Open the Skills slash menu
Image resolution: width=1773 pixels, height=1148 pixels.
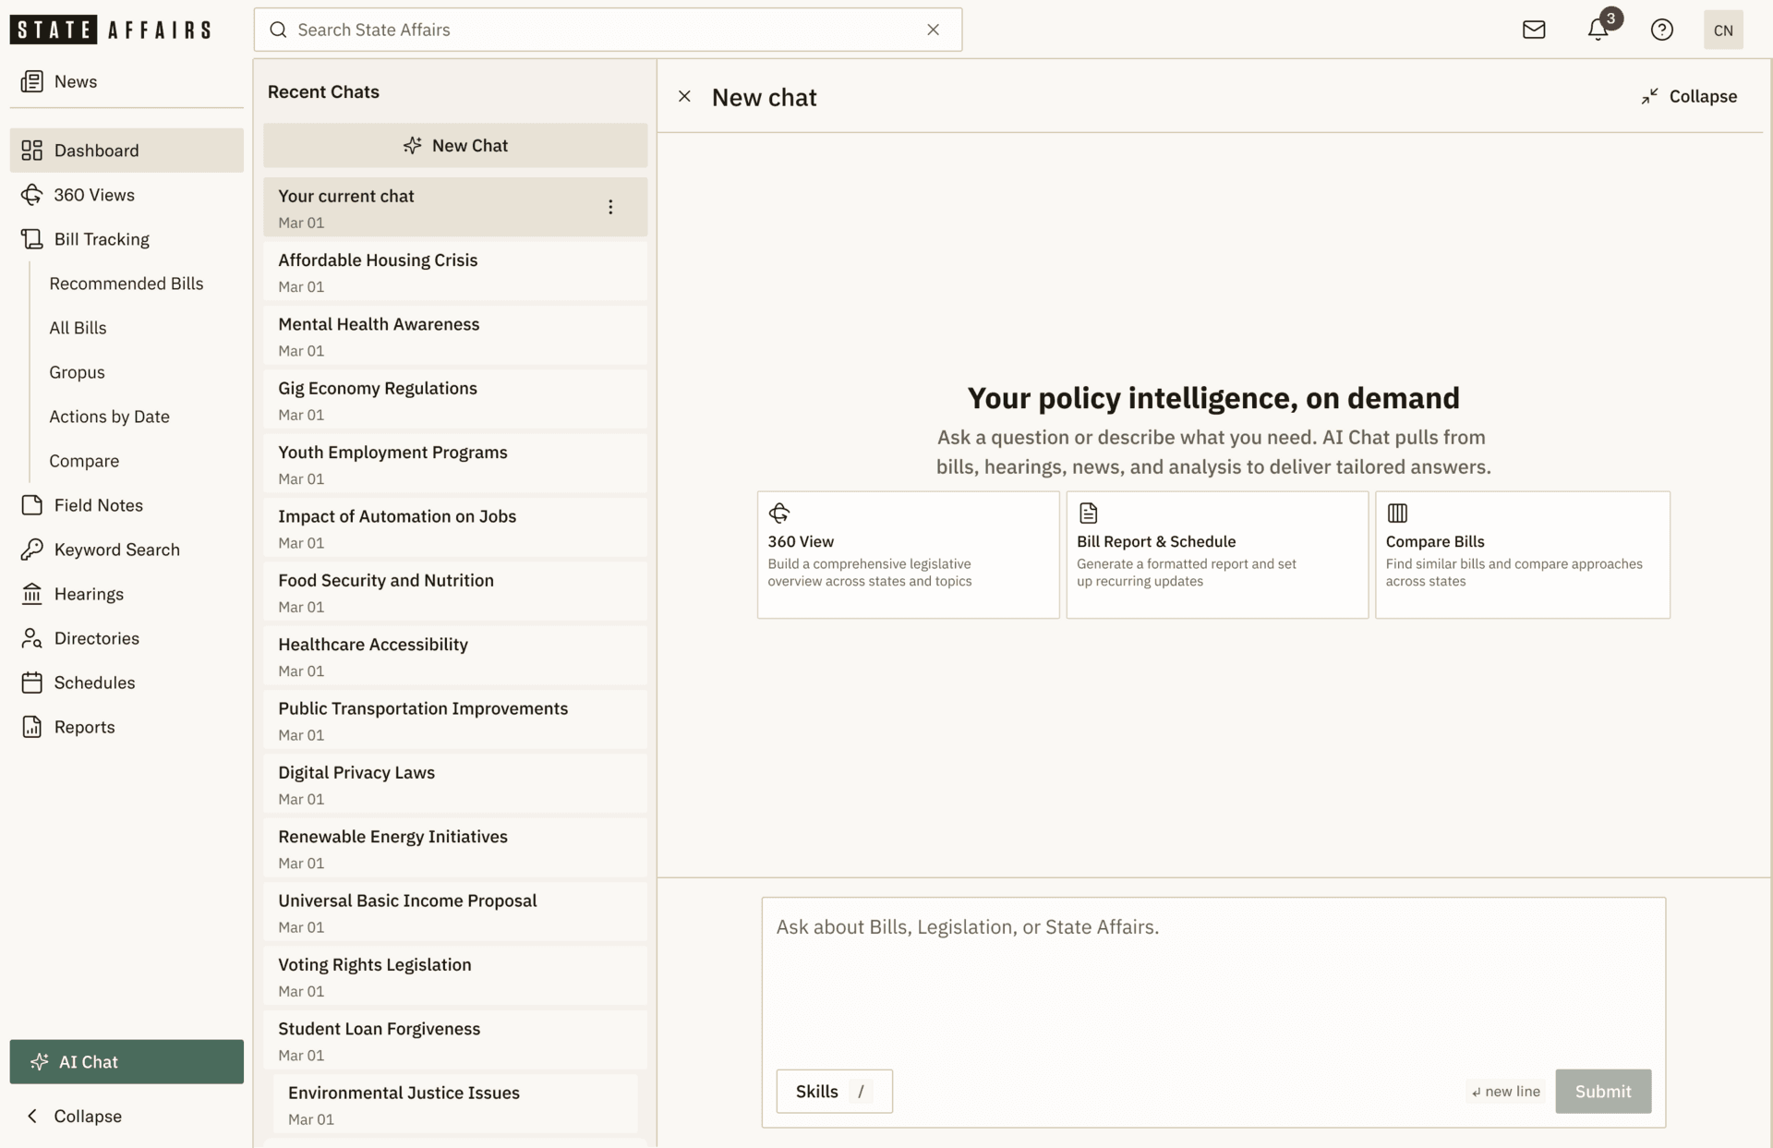834,1091
